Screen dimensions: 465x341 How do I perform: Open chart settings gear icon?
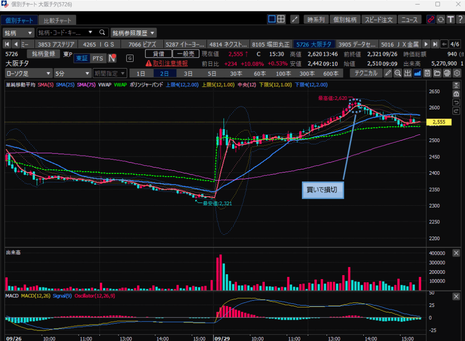coord(457,73)
